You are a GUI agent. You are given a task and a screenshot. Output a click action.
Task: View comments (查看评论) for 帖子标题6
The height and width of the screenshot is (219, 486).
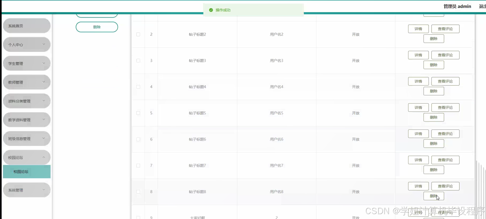pyautogui.click(x=445, y=134)
